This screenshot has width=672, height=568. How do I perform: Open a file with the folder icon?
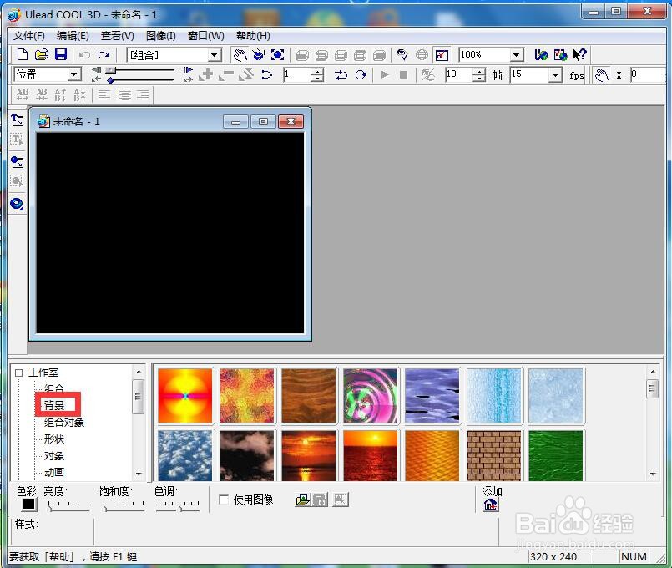[x=42, y=54]
